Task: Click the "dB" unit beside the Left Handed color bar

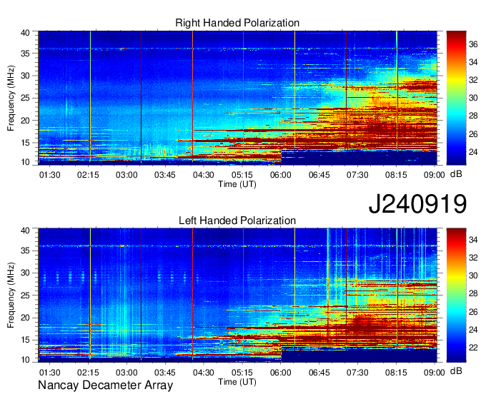Action: tap(456, 370)
